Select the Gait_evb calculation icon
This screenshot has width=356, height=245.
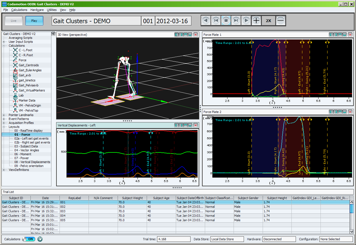click(x=15, y=75)
